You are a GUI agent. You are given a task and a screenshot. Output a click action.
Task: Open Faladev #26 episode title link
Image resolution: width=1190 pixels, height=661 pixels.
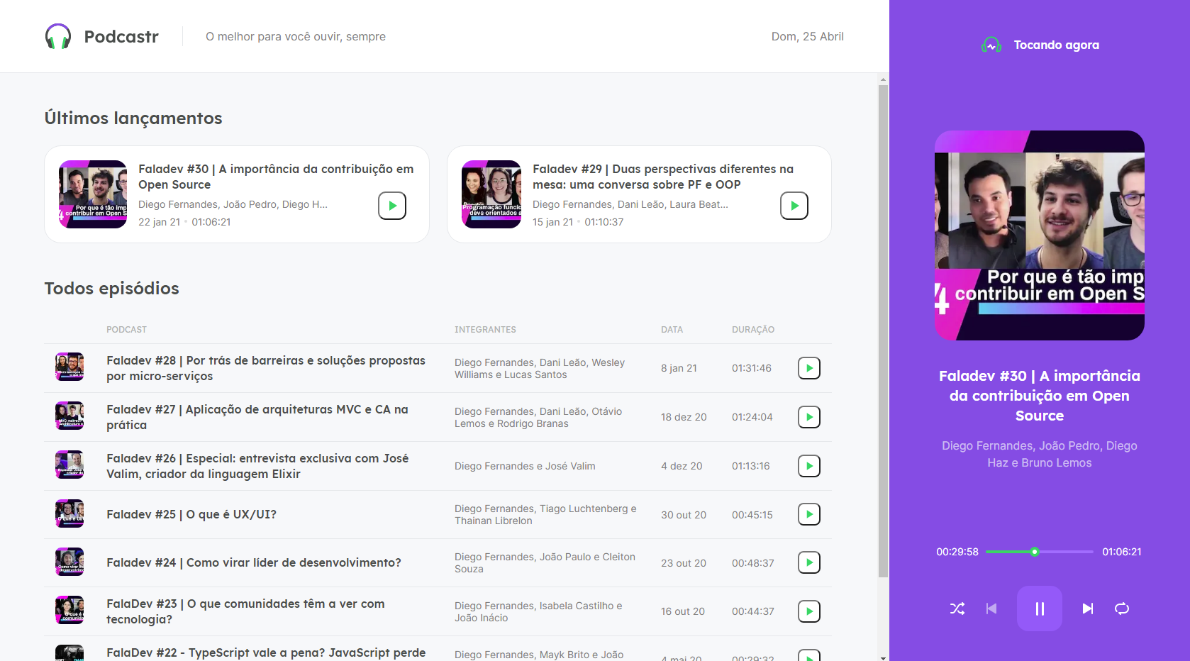tap(257, 466)
